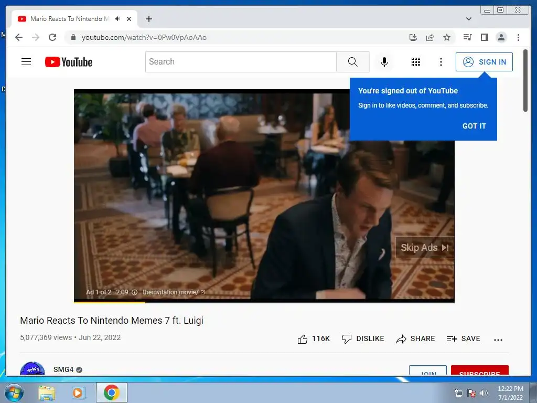Open Windows Explorer from taskbar
Viewport: 537px width, 403px height.
coord(47,393)
